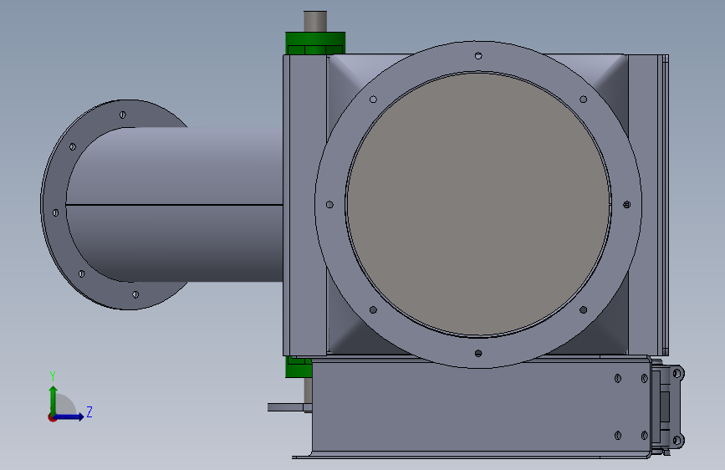Pick the leftmost bolt hole on the large flange
This screenshot has height=470, width=725.
coord(329,204)
